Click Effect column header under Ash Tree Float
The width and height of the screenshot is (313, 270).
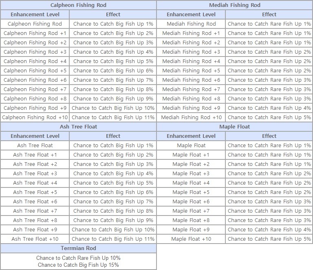click(113, 136)
